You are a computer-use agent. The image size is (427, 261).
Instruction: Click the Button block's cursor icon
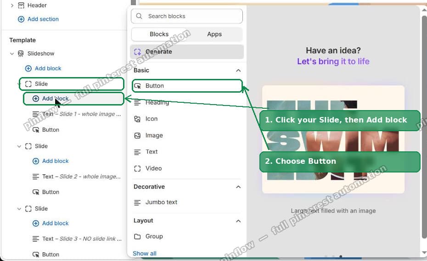[138, 86]
